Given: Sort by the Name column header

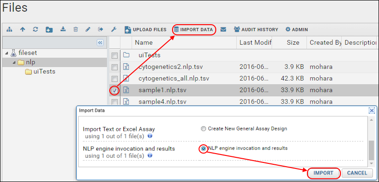Looking at the screenshot, I should (x=184, y=43).
